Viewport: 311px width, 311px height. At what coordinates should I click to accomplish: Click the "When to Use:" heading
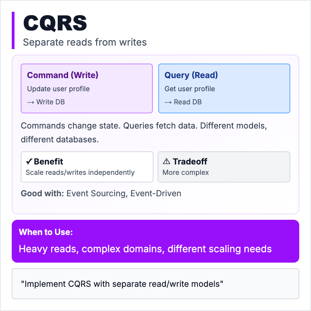(46, 232)
